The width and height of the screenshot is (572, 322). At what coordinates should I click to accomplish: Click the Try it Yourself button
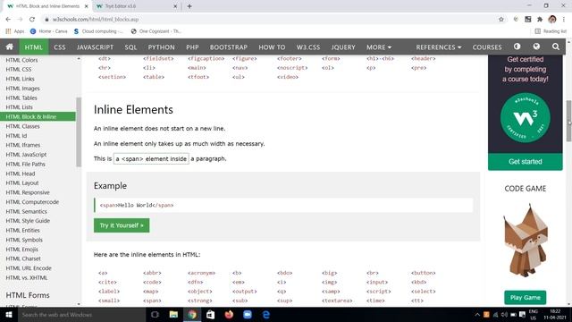click(122, 225)
